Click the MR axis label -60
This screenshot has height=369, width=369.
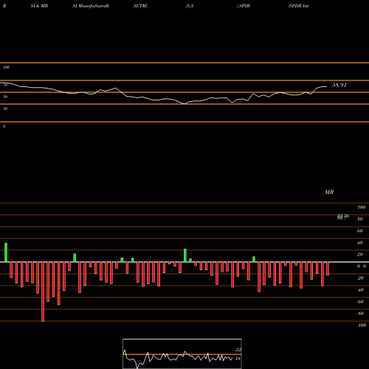(x=360, y=302)
